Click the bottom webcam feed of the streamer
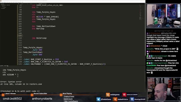This screenshot has width=181, height=102. point(164,89)
